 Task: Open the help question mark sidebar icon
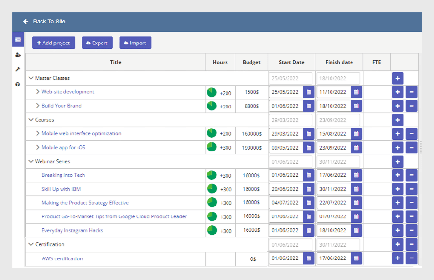pos(18,84)
